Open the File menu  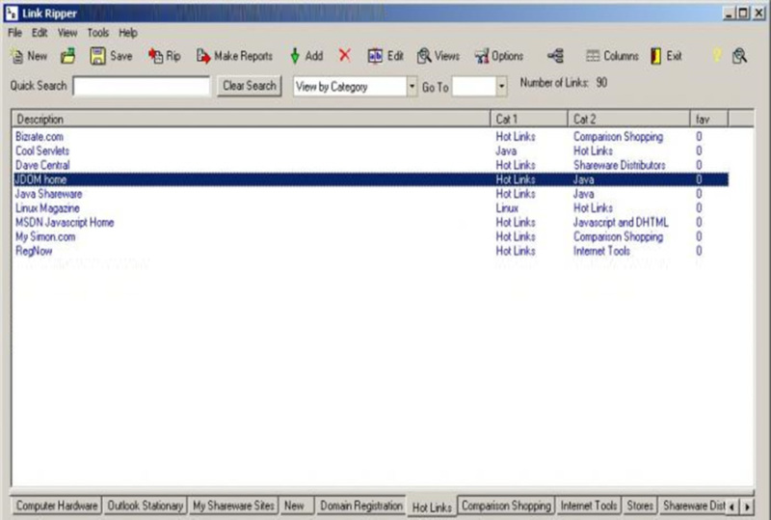pos(14,33)
